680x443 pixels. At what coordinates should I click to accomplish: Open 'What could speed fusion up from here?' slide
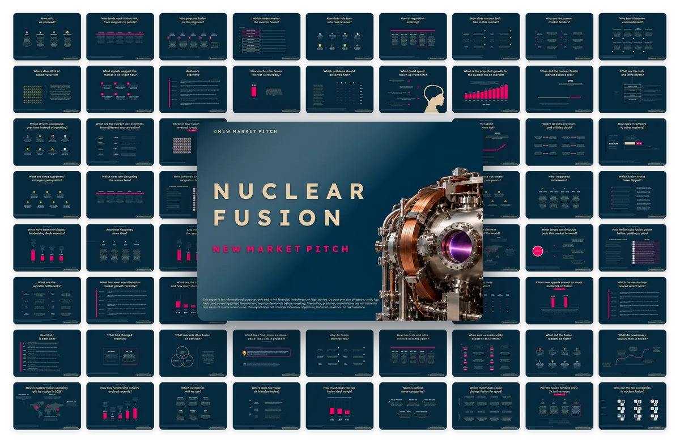tap(413, 90)
